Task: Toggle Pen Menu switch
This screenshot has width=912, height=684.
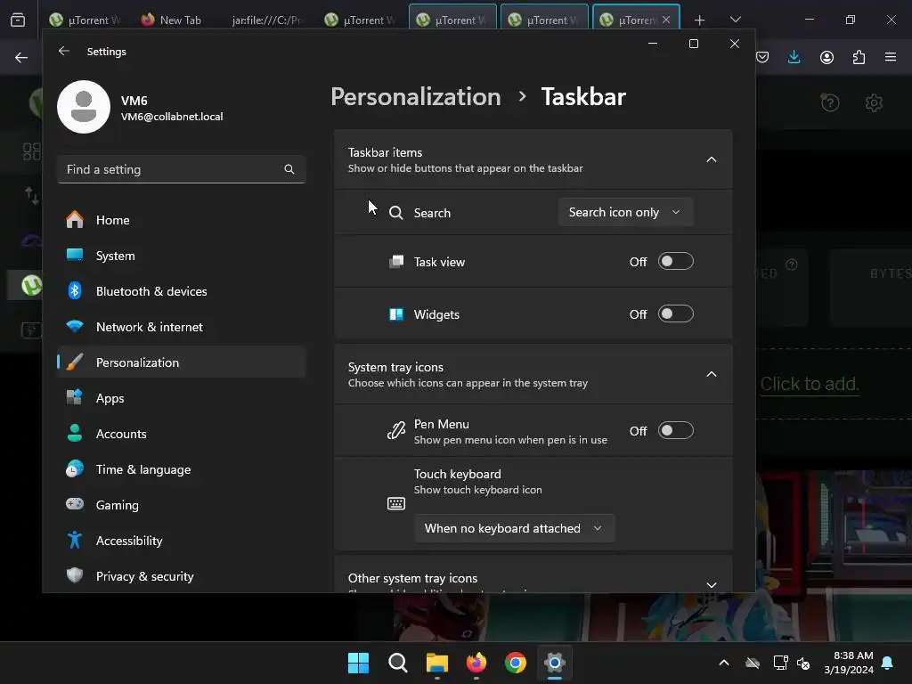Action: pyautogui.click(x=675, y=430)
